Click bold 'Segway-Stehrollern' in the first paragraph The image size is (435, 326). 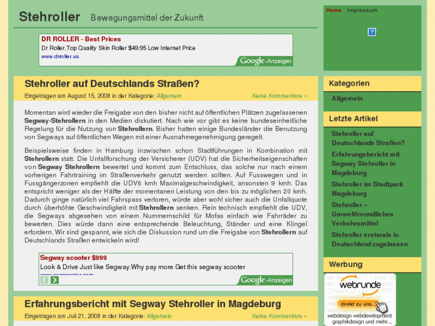55,121
